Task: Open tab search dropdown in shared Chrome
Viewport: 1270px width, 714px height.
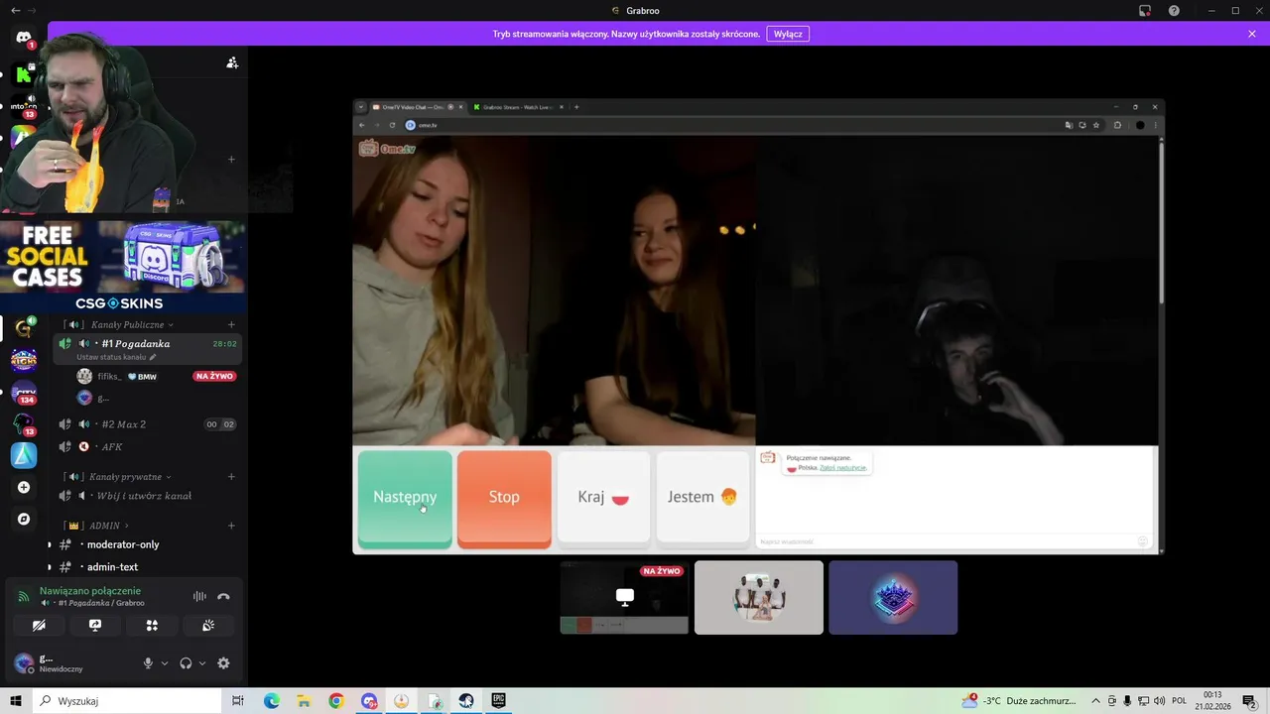Action: pos(361,107)
